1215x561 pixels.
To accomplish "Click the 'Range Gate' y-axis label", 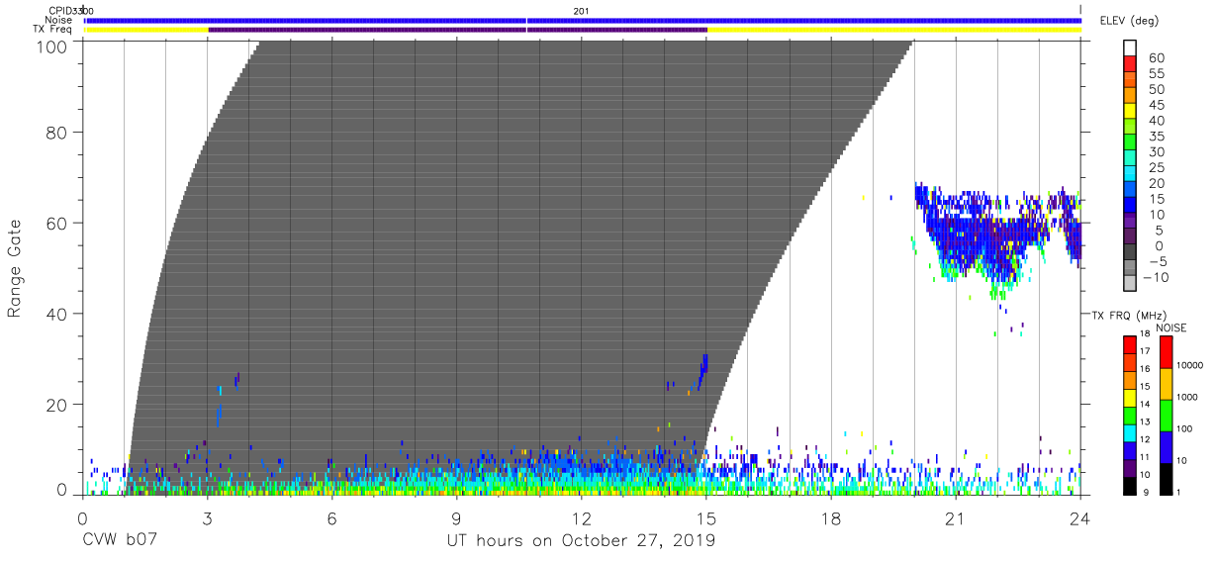I will tap(15, 268).
